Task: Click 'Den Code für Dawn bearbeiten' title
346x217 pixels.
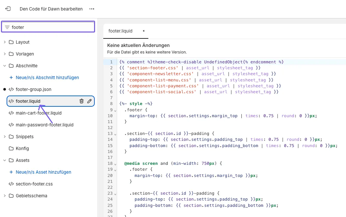Action: pyautogui.click(x=51, y=9)
